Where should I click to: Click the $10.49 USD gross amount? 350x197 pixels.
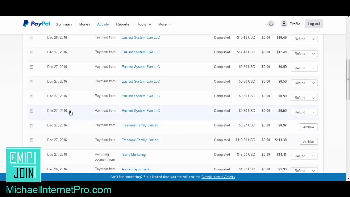coord(246,37)
